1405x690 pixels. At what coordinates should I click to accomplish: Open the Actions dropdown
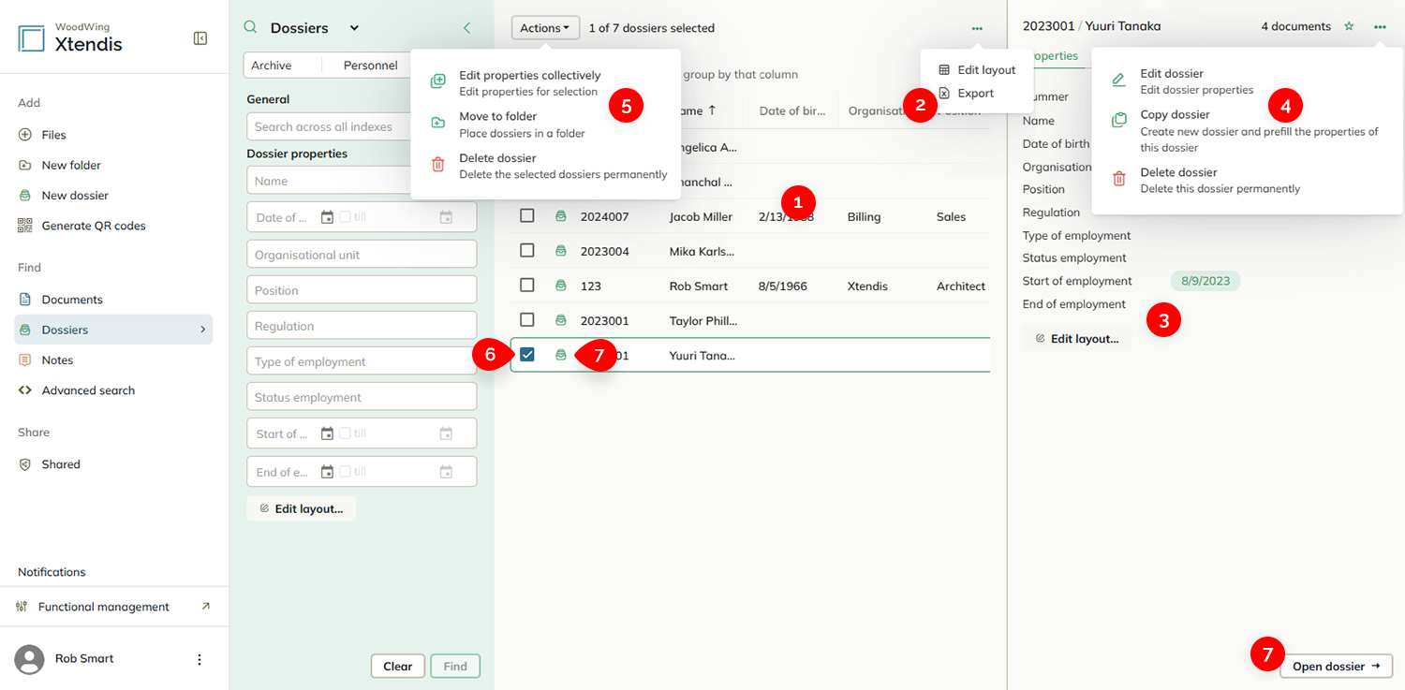coord(545,28)
